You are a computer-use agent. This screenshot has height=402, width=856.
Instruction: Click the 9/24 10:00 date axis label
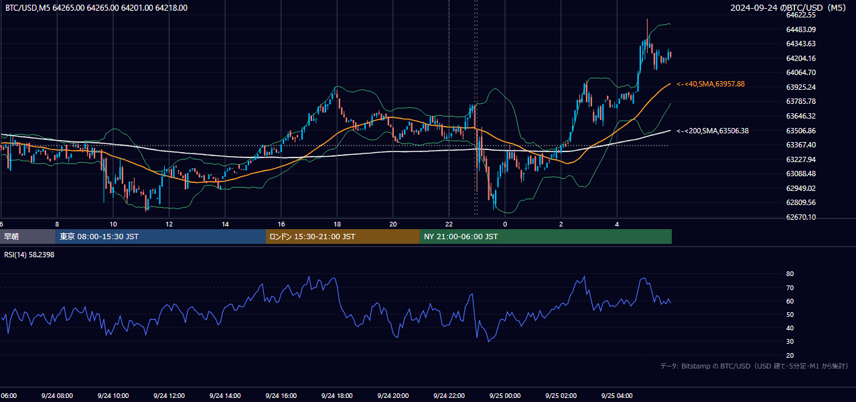coord(113,396)
